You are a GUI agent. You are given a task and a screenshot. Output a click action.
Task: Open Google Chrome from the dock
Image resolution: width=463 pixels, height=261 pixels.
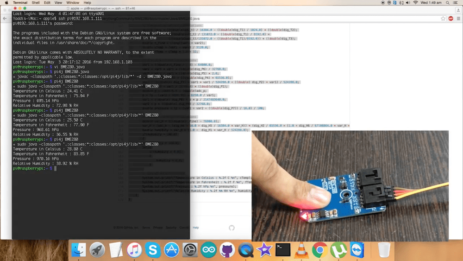pos(320,250)
